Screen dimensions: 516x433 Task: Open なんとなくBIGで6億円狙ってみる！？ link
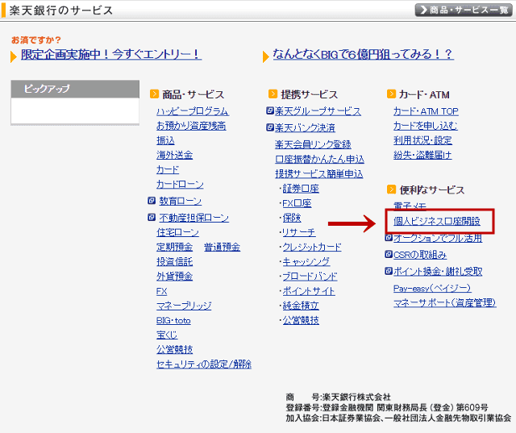pyautogui.click(x=364, y=54)
